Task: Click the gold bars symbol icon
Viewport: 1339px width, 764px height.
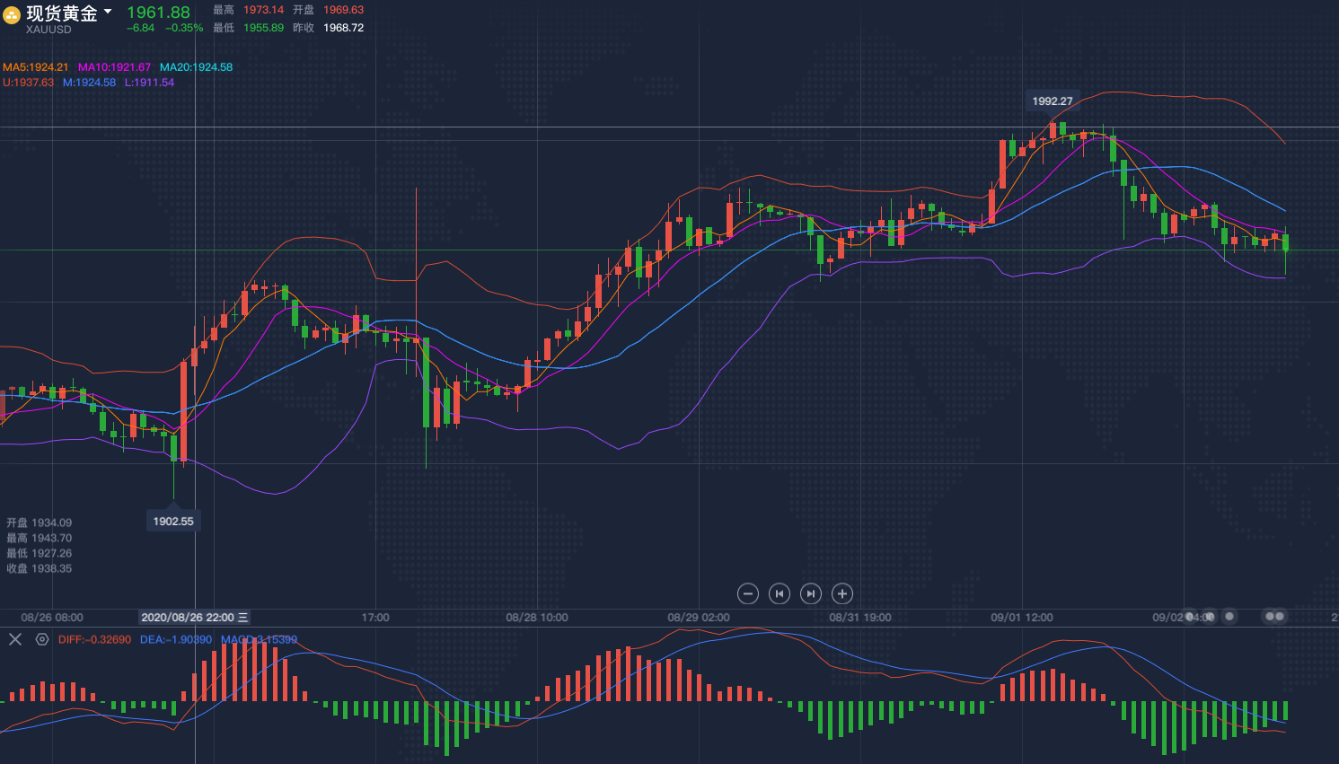Action: [x=12, y=17]
